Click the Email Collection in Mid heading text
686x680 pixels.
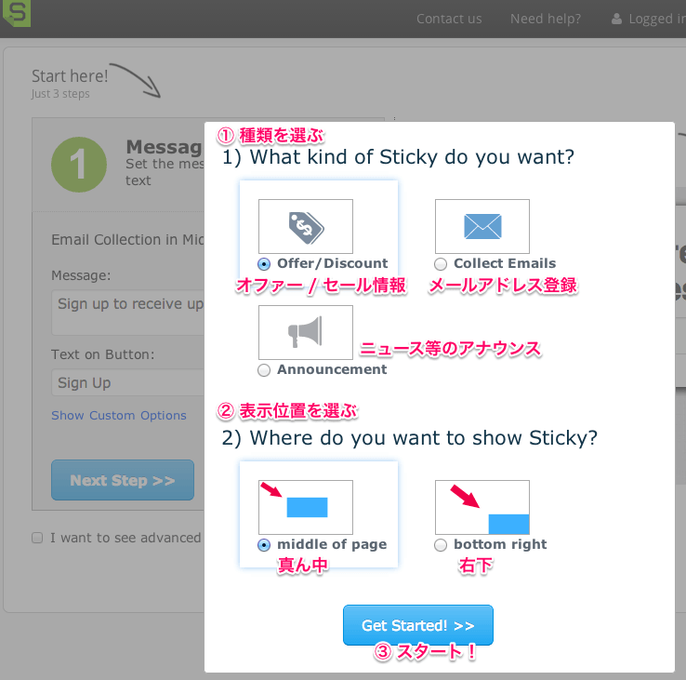(x=127, y=239)
